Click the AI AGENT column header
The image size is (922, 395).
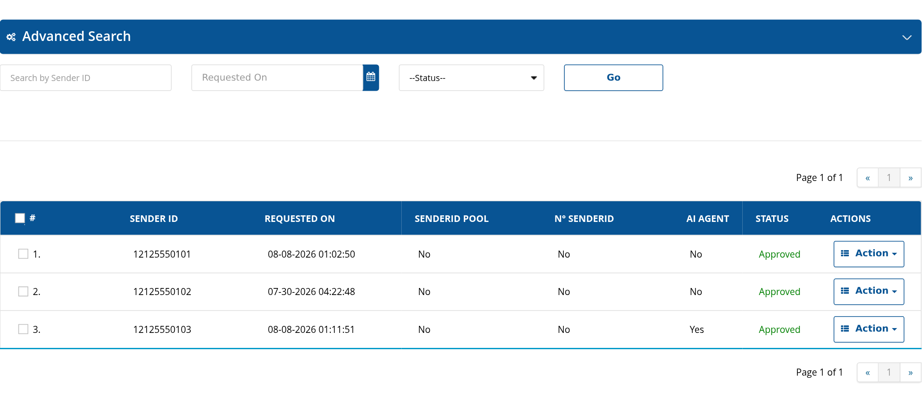coord(707,218)
